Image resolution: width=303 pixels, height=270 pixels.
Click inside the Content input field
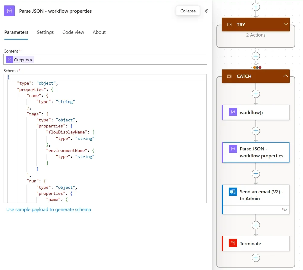click(105, 59)
